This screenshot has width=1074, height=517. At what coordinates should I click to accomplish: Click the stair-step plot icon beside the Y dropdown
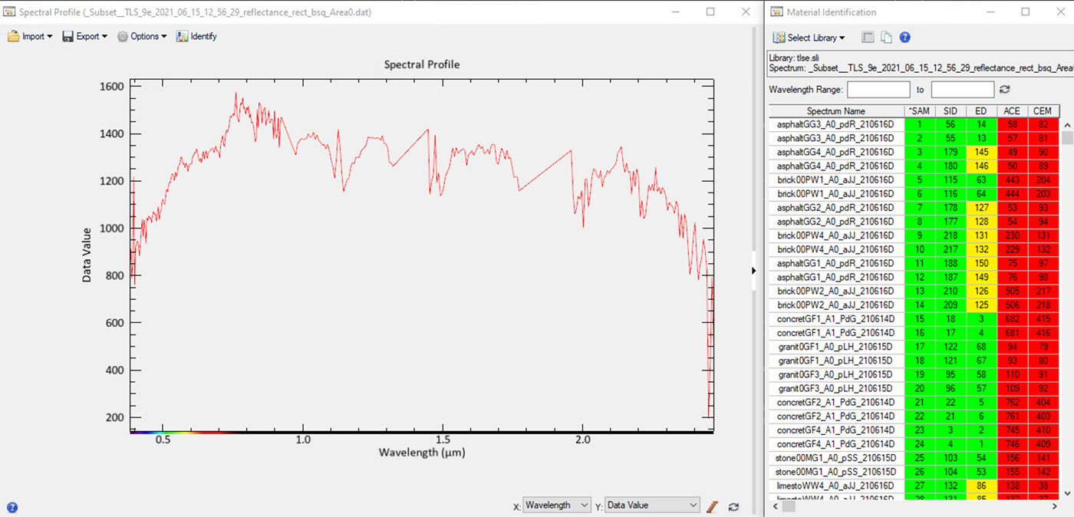coord(713,506)
